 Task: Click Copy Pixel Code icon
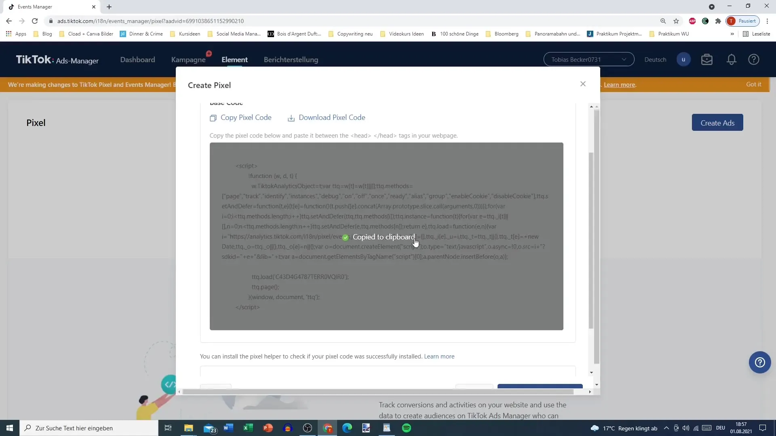point(213,118)
